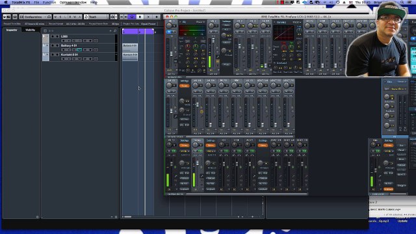The width and height of the screenshot is (416, 234).
Task: Click the red Thresh knob in Dynamics panel
Action: (x=283, y=47)
